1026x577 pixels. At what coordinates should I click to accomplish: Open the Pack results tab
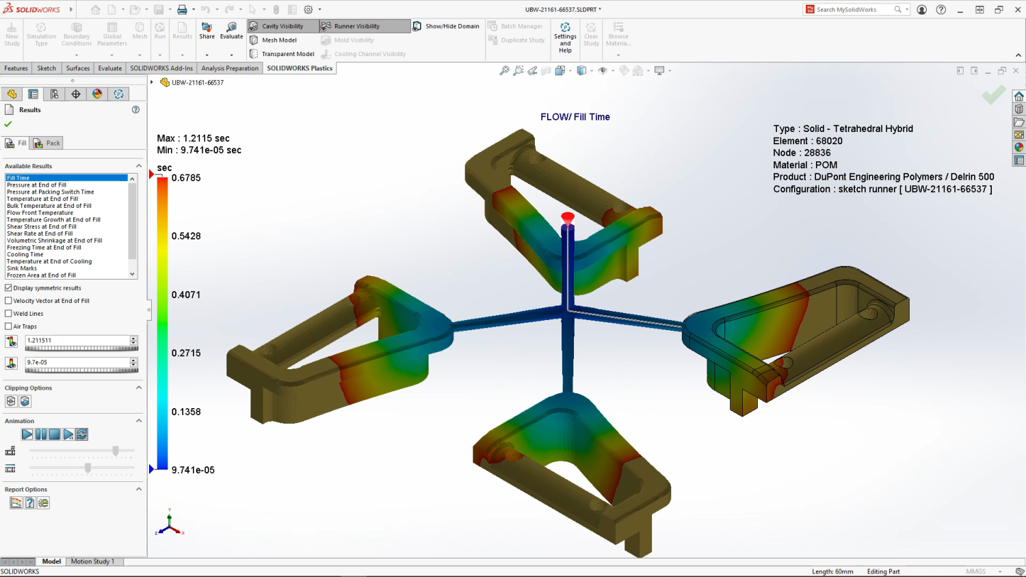pyautogui.click(x=47, y=143)
